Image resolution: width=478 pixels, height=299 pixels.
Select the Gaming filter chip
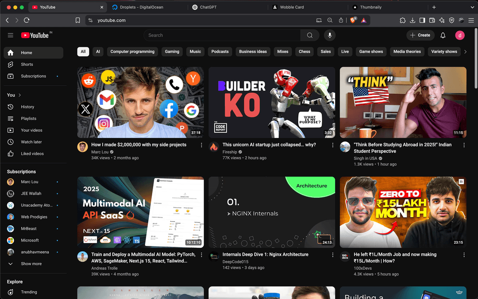[x=172, y=52]
